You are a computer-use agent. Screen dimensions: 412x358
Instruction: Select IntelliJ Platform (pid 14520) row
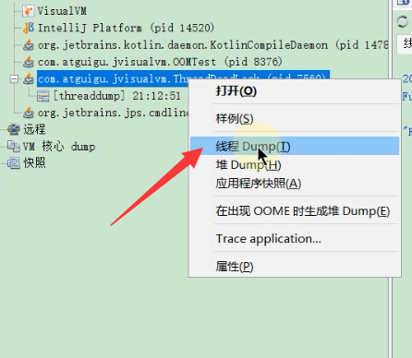(x=126, y=28)
